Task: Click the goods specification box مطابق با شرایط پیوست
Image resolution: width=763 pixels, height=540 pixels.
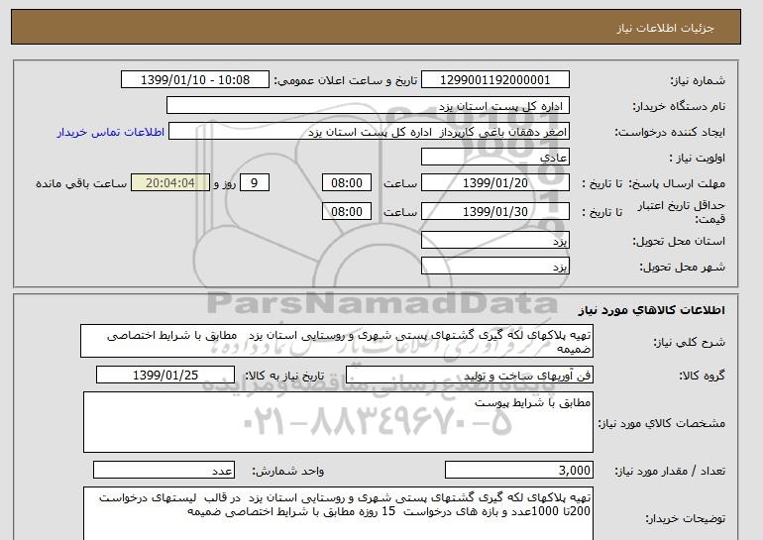Action: coord(338,422)
